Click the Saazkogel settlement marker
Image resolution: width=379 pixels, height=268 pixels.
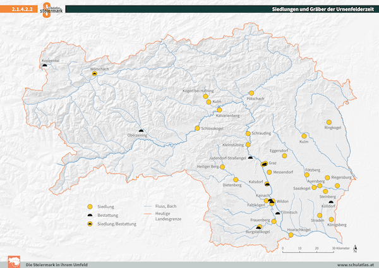314,188
